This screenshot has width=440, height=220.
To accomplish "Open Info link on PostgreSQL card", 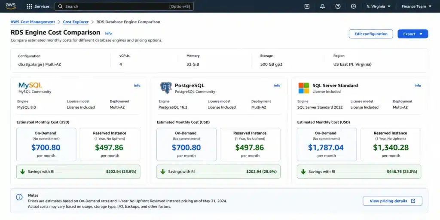I will click(x=277, y=86).
